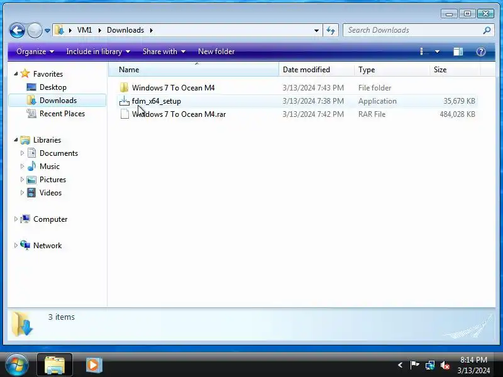Viewport: 503px width, 377px height.
Task: Select VM1 in the address path
Action: coord(84,30)
